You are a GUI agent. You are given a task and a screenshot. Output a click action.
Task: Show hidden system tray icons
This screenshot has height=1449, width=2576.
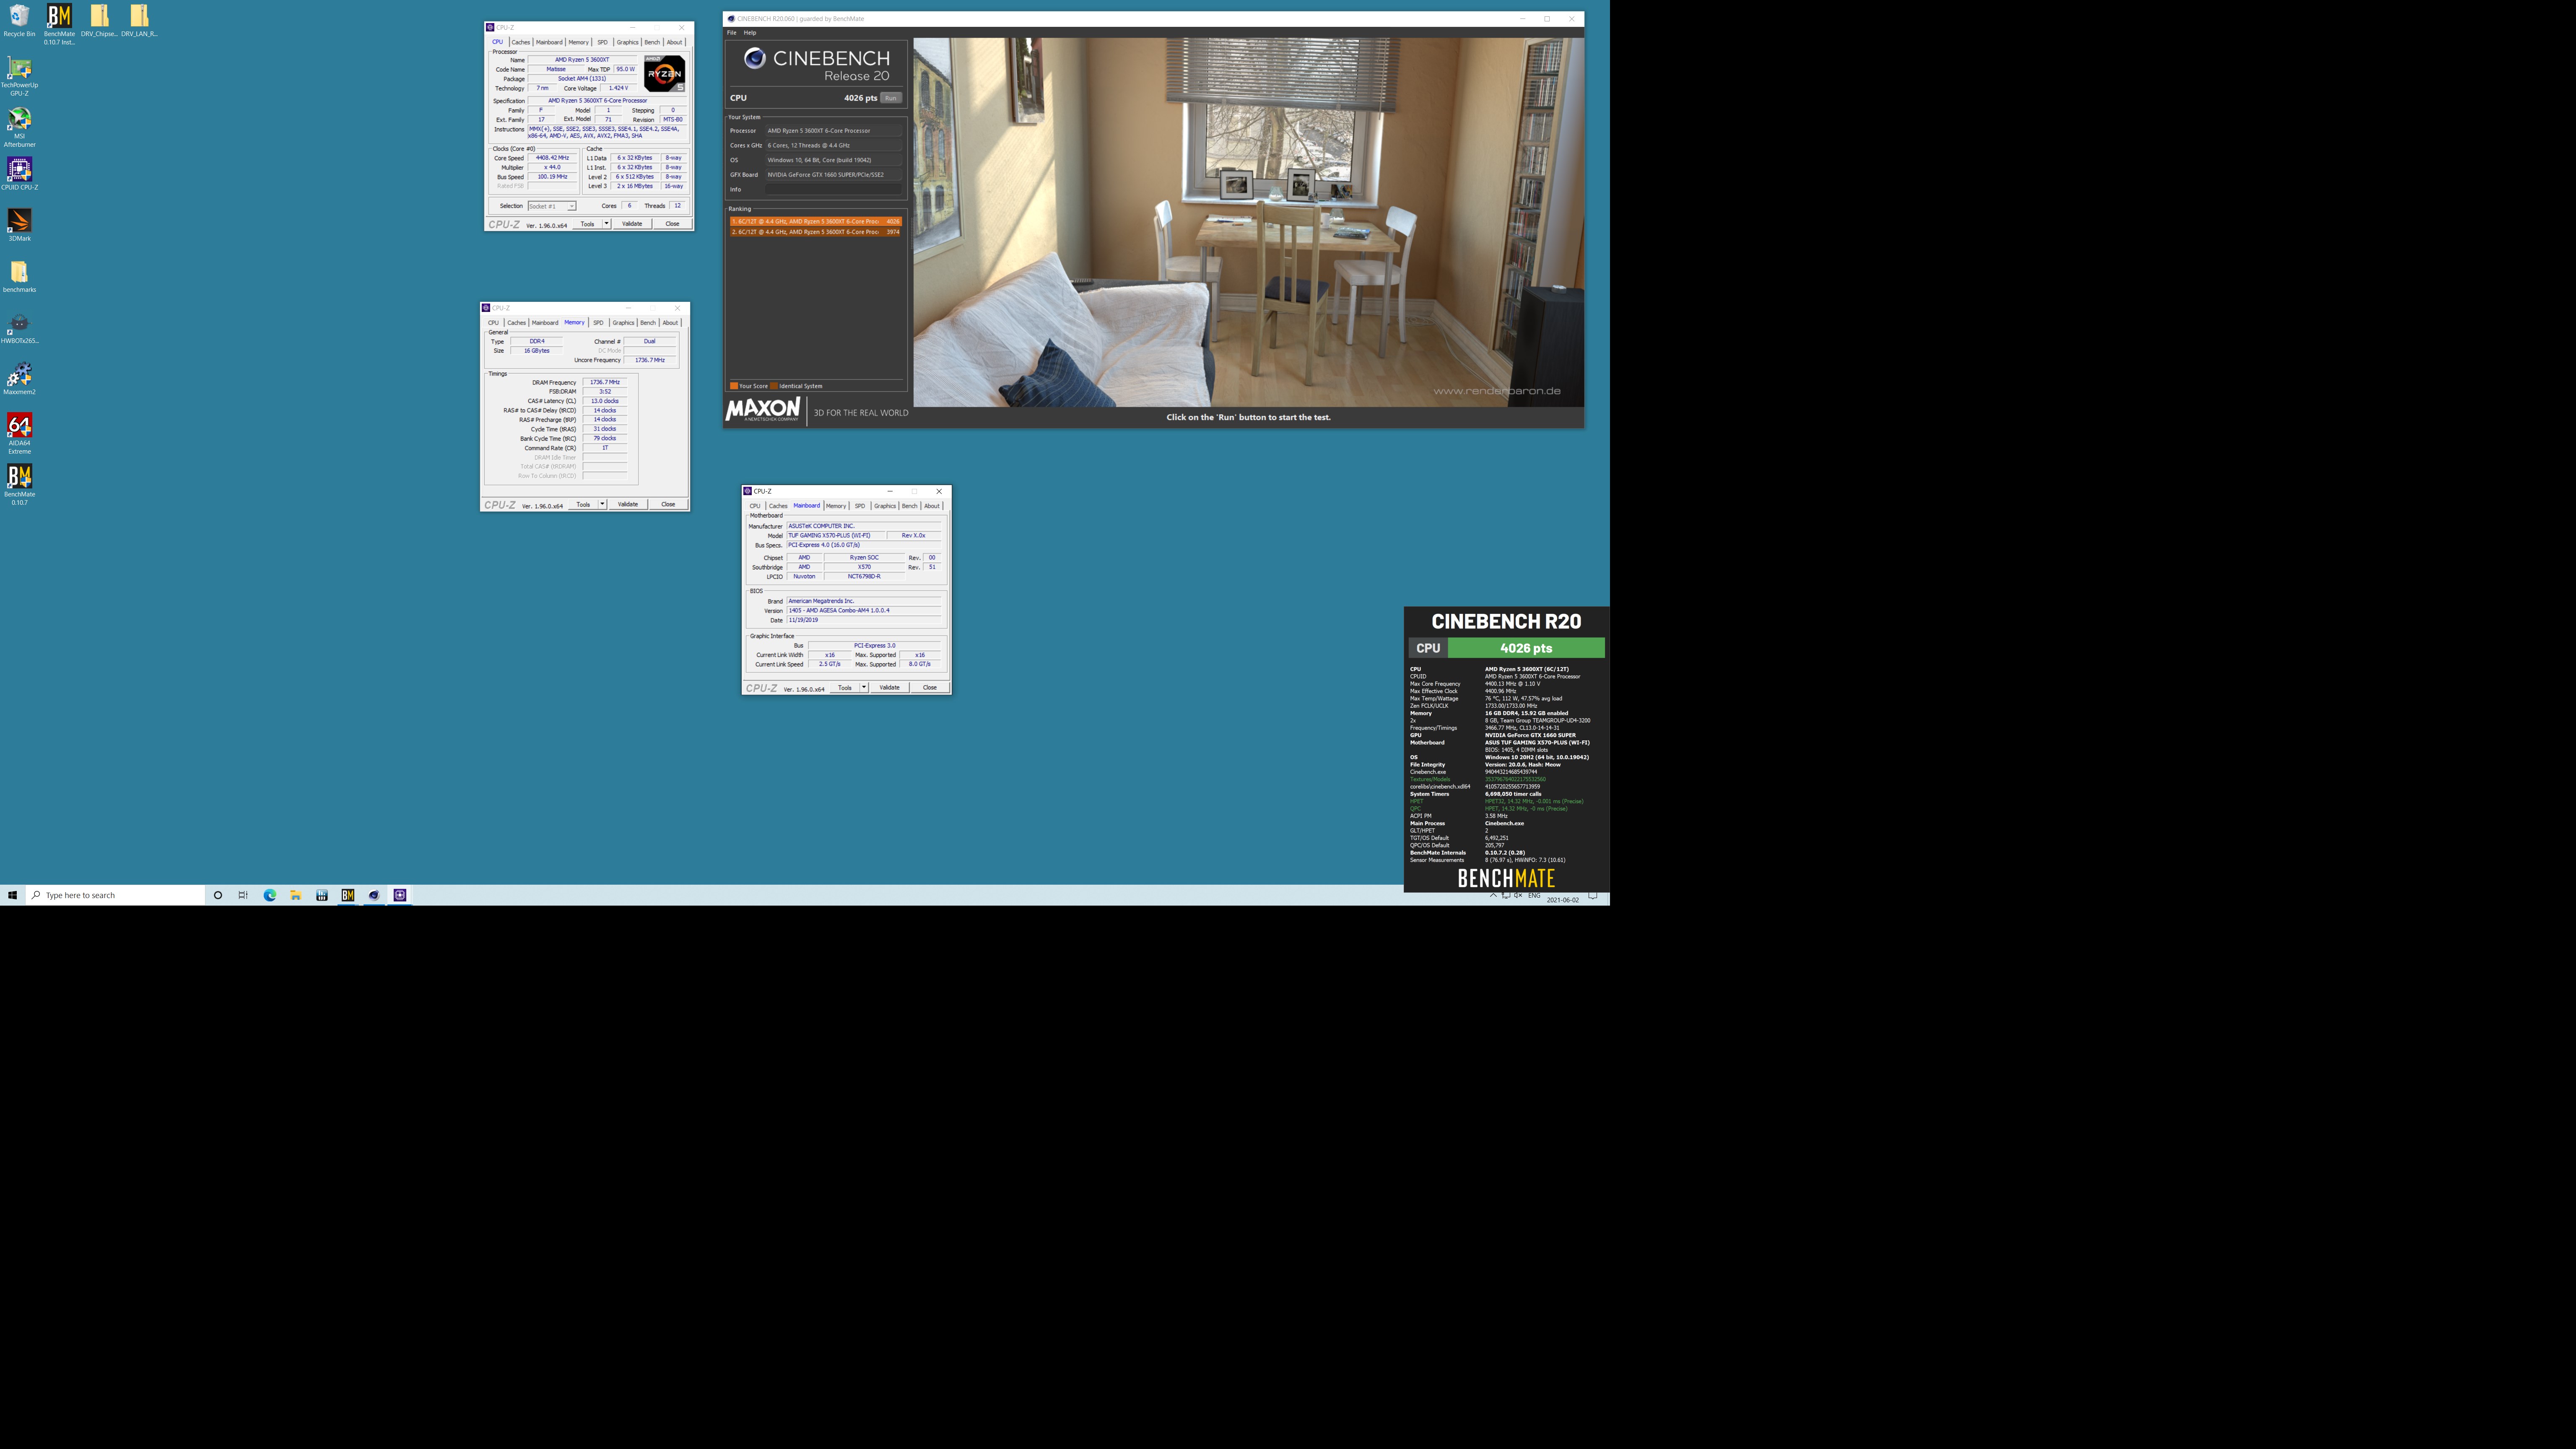1494,895
